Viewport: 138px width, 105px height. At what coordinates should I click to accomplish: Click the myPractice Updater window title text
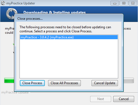pyautogui.click(x=21, y=3)
